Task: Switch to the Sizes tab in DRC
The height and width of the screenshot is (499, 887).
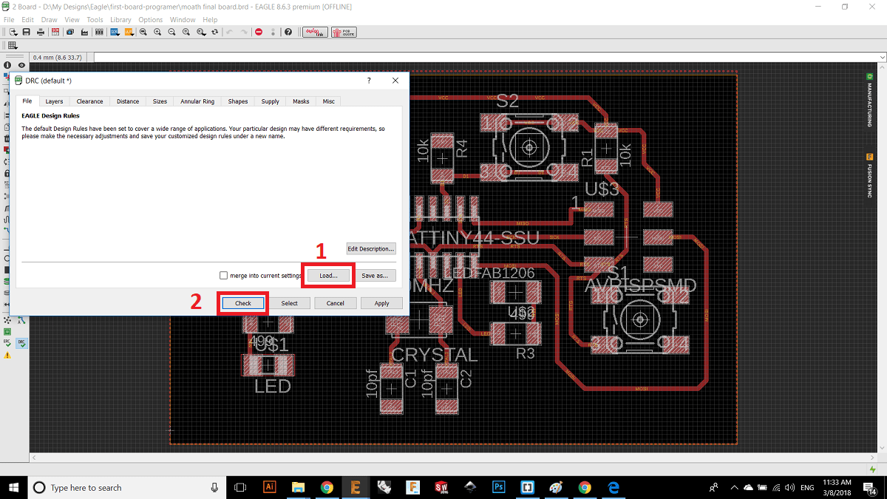Action: [x=160, y=101]
